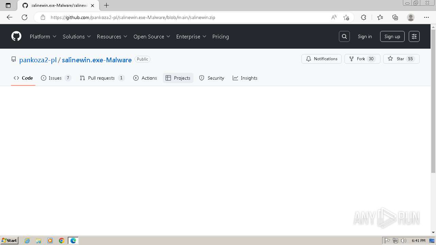Image resolution: width=436 pixels, height=245 pixels.
Task: Open the appearance settings icon next to Sign up
Action: tap(414, 36)
